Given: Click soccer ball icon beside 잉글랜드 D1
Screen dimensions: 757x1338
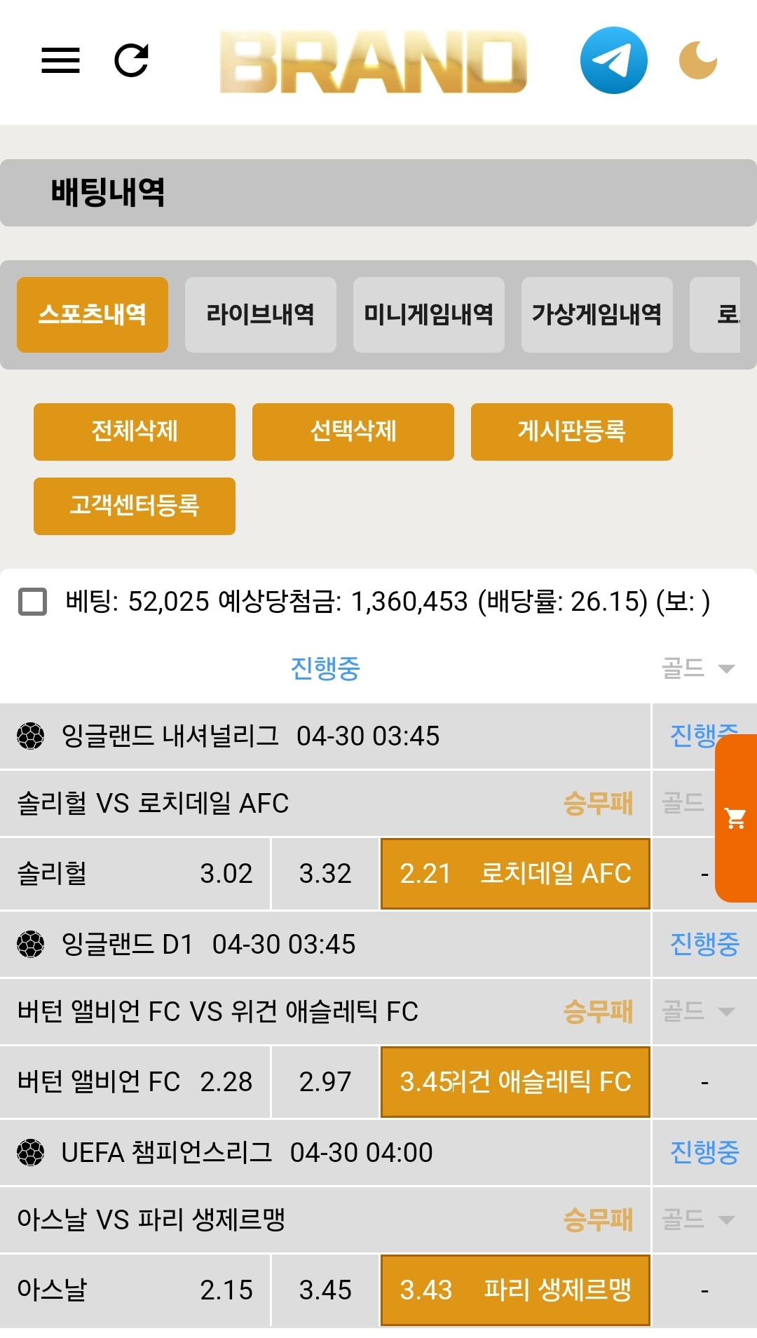Looking at the screenshot, I should pyautogui.click(x=31, y=944).
